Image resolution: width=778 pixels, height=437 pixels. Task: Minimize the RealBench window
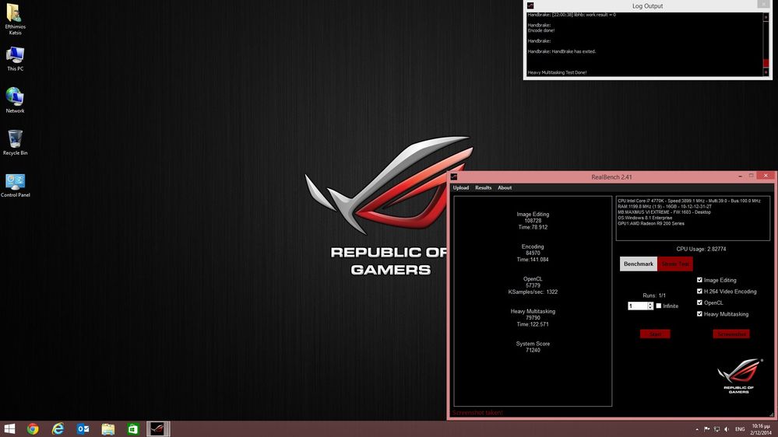coord(740,177)
